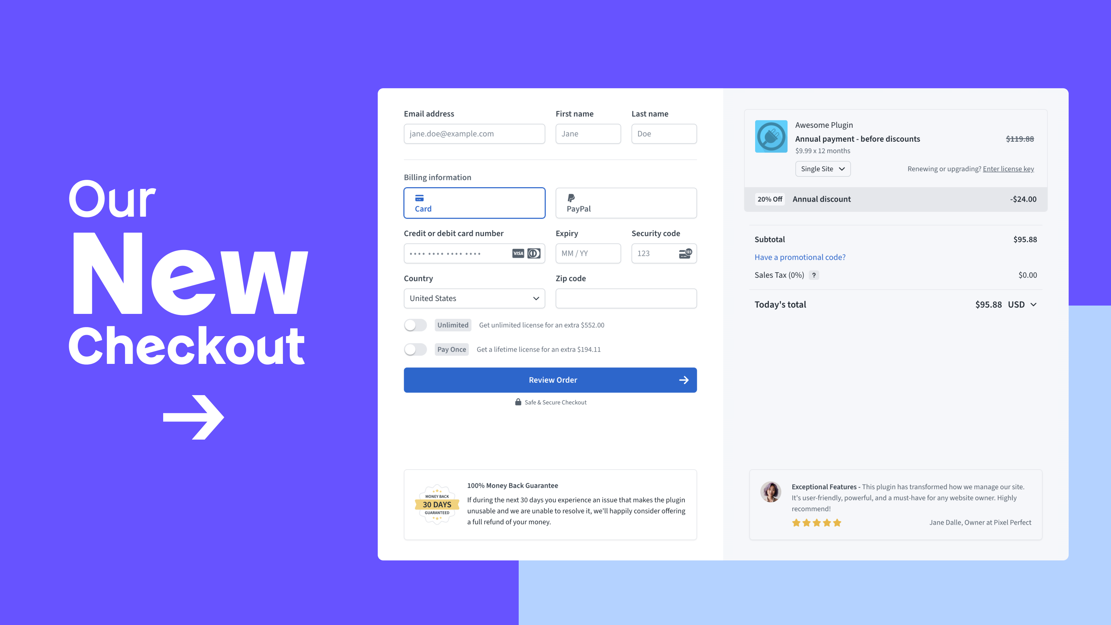Click Have a promotional code link
Screen dimensions: 1111x625
tap(800, 256)
